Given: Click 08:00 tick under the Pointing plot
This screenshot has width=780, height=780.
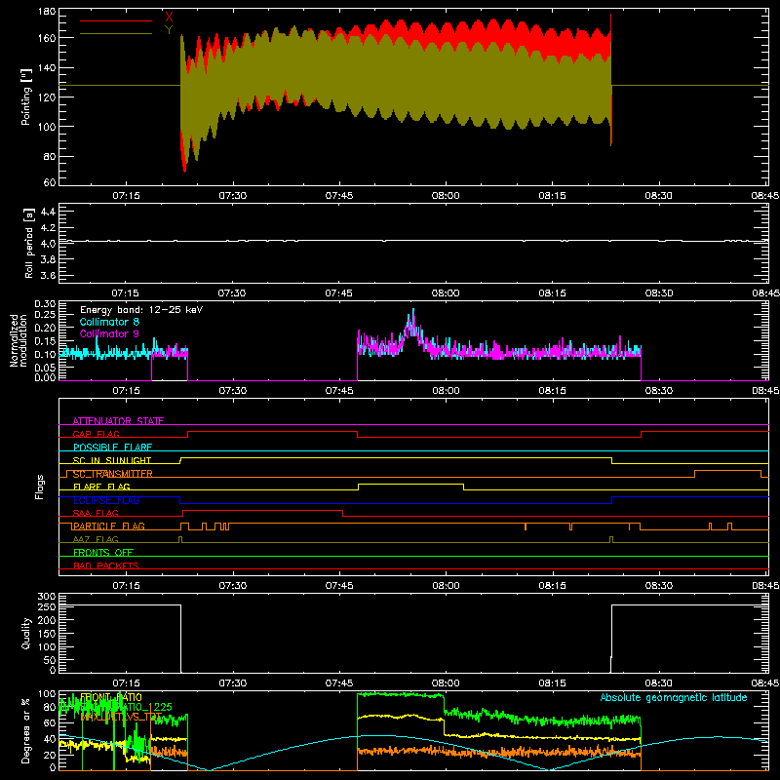Looking at the screenshot, I should pyautogui.click(x=446, y=196).
